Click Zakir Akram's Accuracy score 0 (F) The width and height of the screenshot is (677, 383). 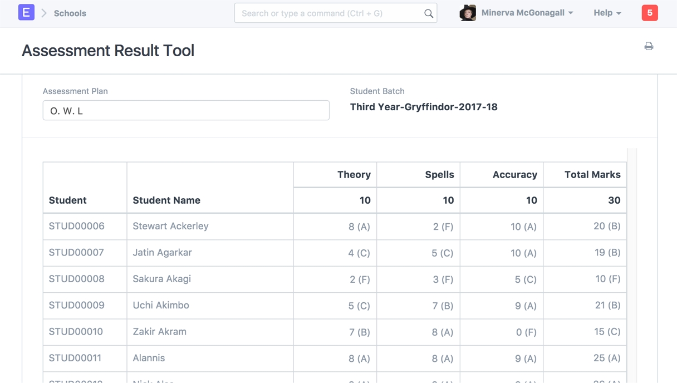pyautogui.click(x=526, y=332)
